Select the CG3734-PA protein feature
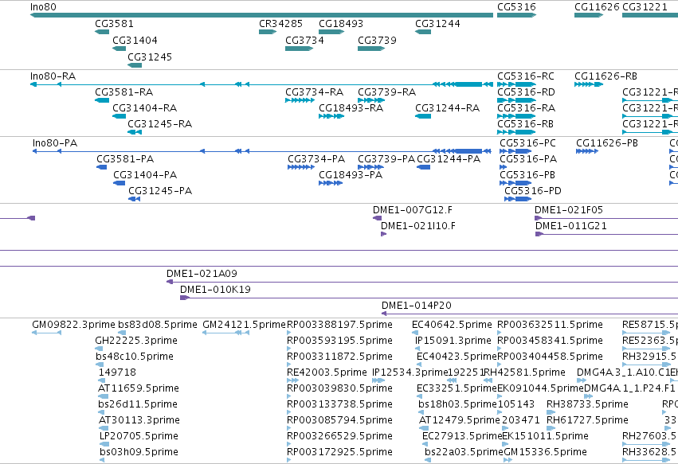678x464 pixels. click(x=301, y=167)
